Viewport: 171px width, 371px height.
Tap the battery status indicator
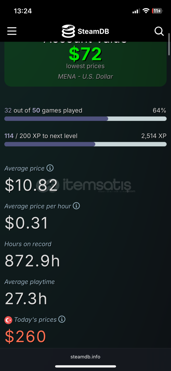point(157,11)
